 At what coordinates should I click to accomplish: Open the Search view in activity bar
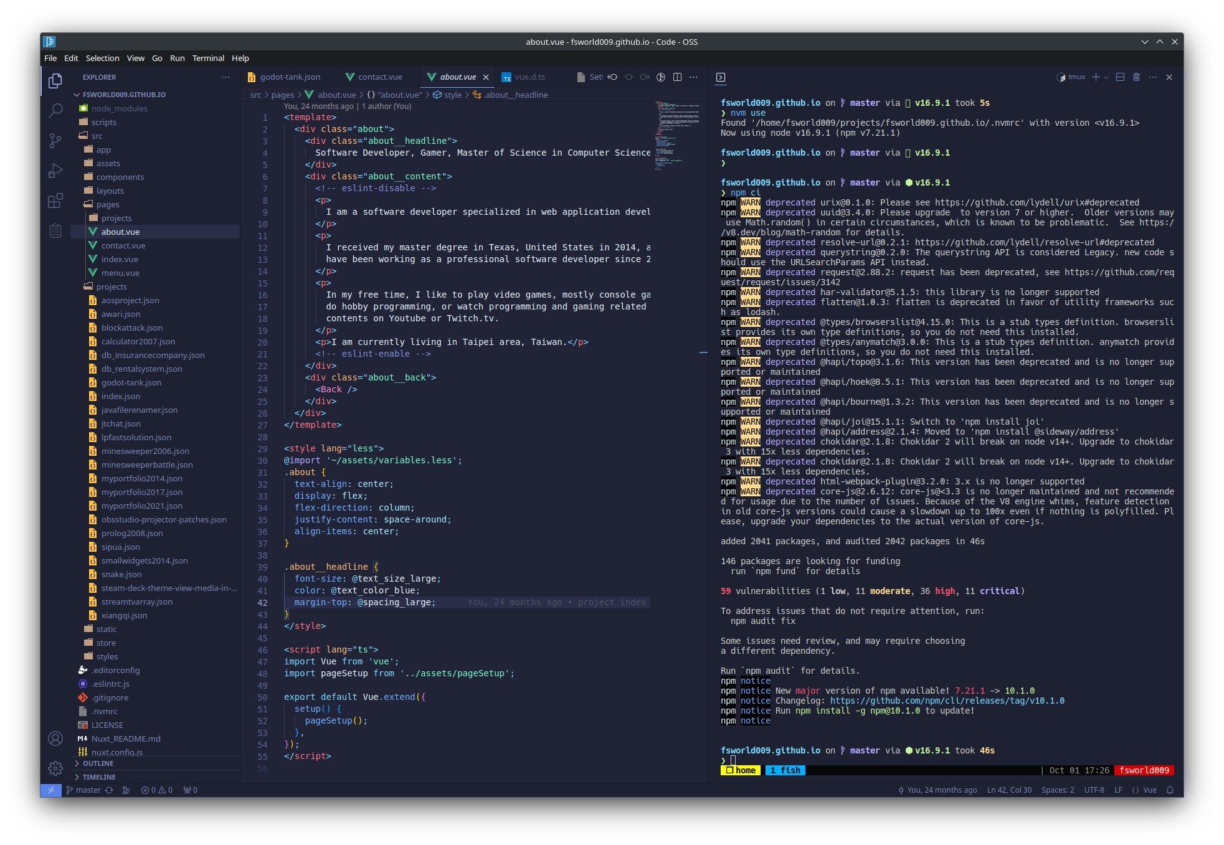[x=55, y=111]
